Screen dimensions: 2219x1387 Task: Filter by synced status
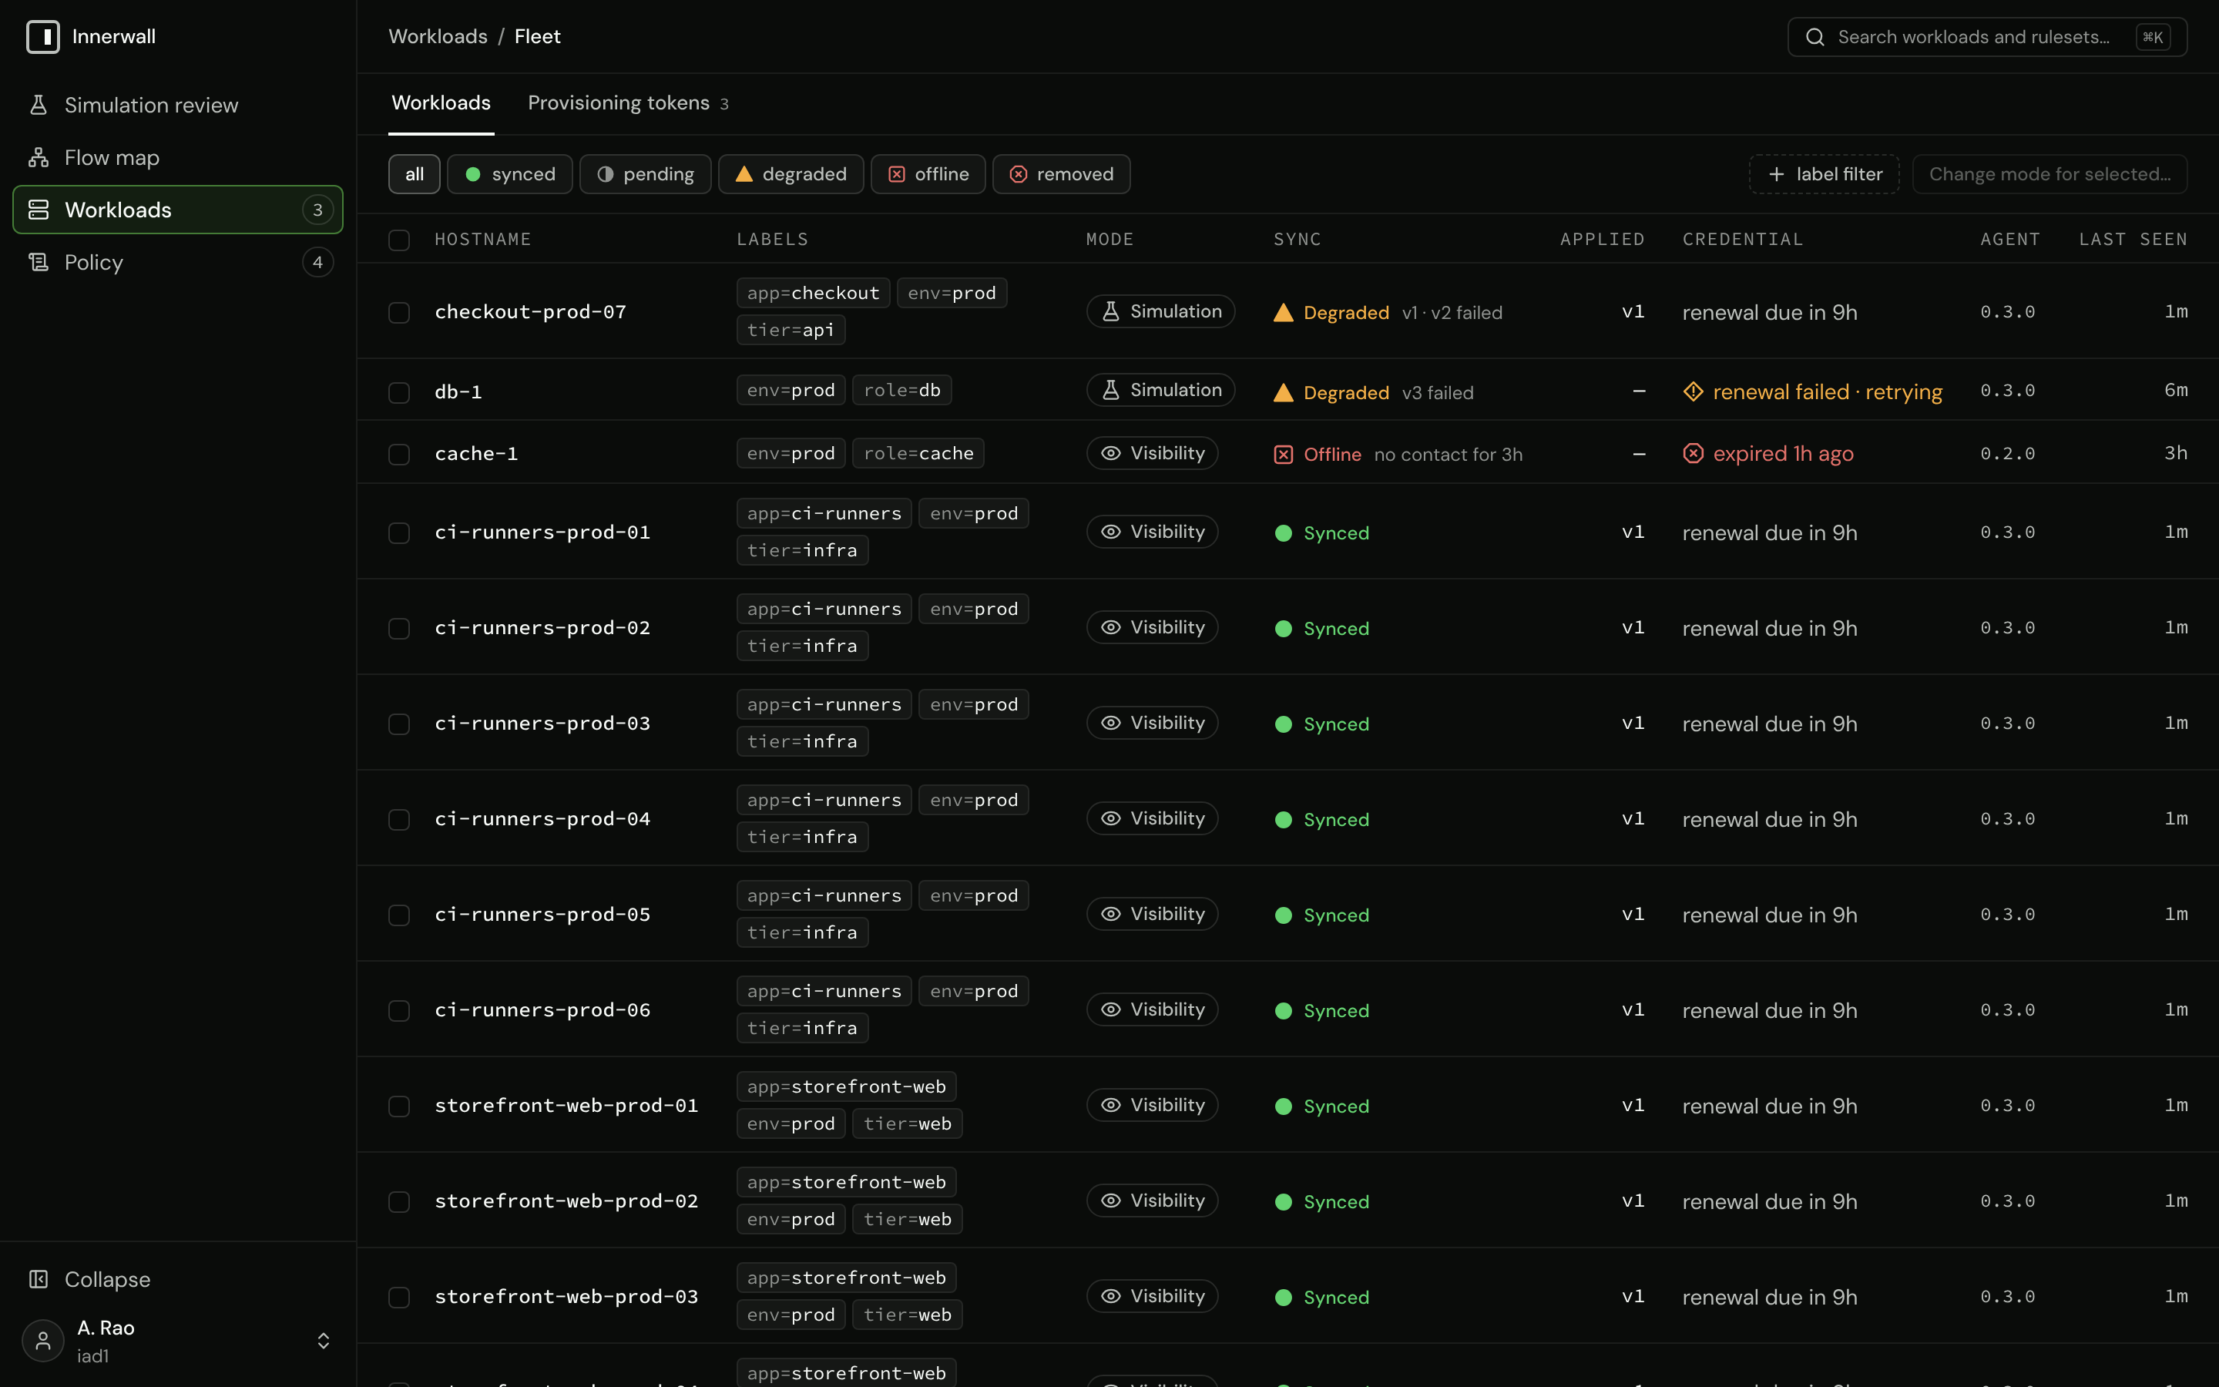tap(510, 174)
